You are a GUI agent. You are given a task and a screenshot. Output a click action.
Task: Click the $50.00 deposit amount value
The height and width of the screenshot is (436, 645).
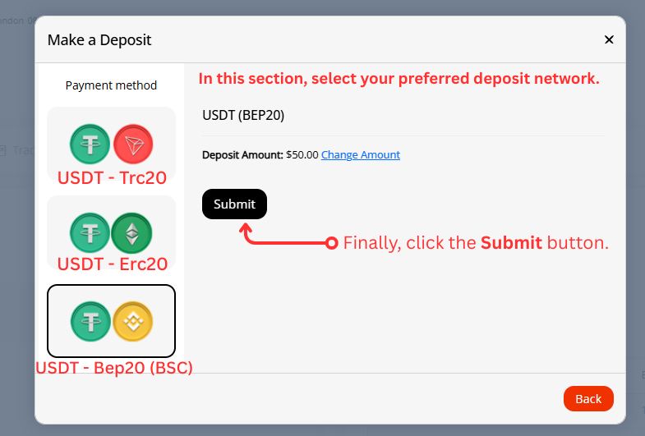(x=302, y=154)
